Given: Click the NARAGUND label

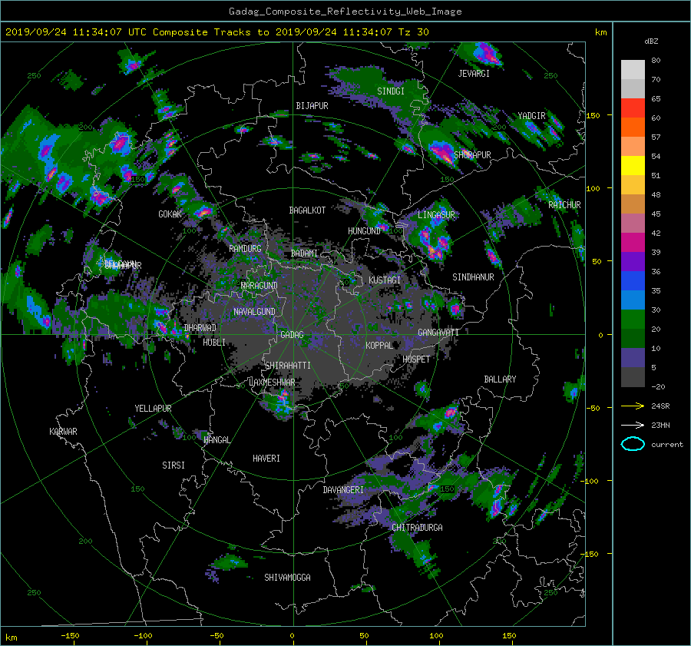Looking at the screenshot, I should 260,285.
